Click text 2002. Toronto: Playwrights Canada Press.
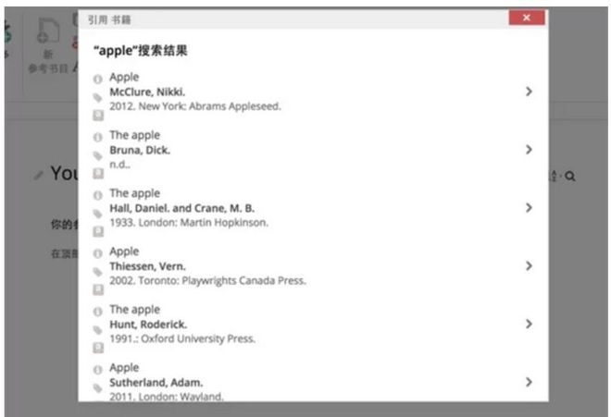Image resolution: width=611 pixels, height=417 pixels. pyautogui.click(x=208, y=281)
